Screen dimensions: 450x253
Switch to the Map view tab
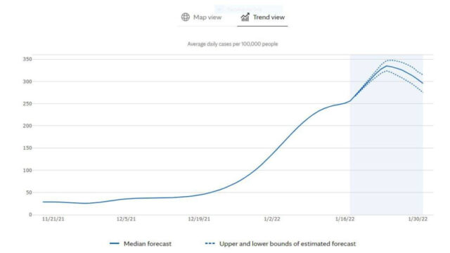202,18
